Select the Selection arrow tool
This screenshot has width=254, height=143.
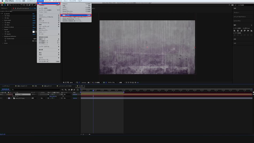(x=5, y=5)
